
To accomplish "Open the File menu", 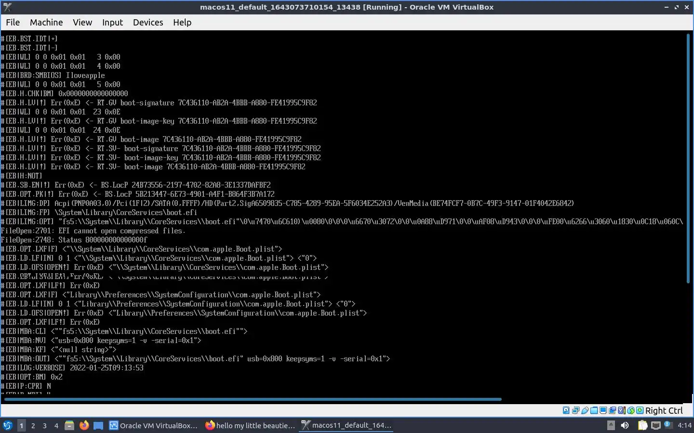I will pos(13,22).
